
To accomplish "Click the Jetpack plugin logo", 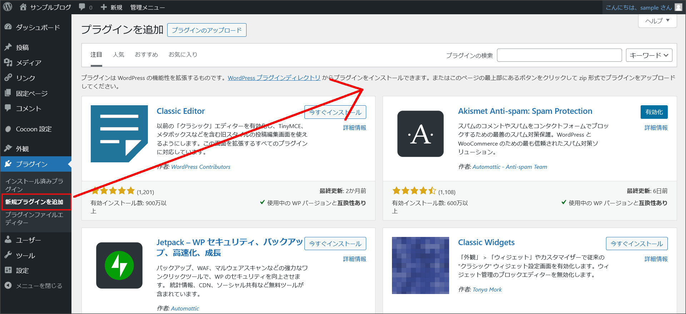I will click(x=119, y=265).
